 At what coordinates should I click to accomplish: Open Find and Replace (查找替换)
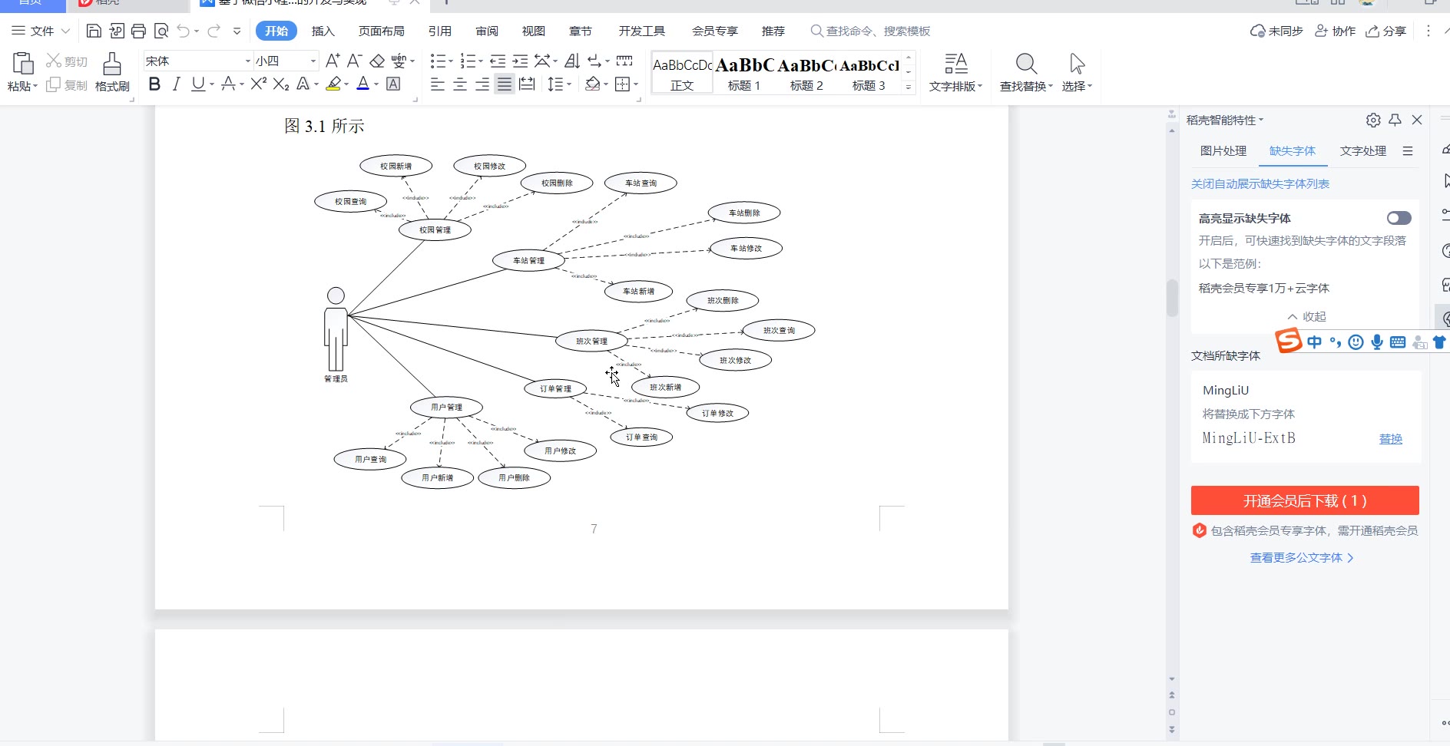point(1026,72)
